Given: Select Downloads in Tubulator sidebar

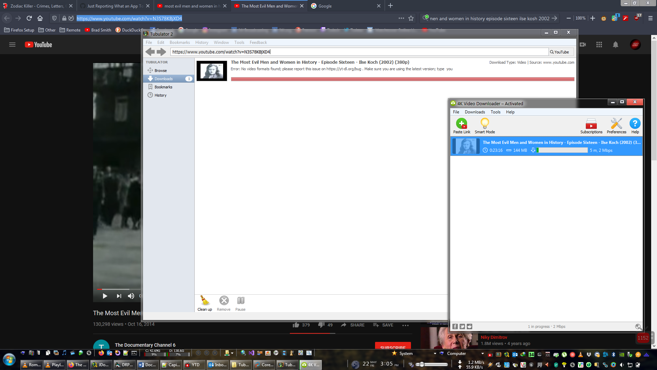Looking at the screenshot, I should click(x=164, y=79).
